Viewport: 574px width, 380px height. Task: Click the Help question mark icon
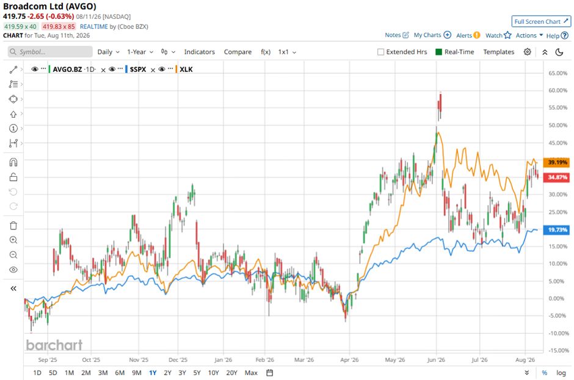(x=565, y=35)
